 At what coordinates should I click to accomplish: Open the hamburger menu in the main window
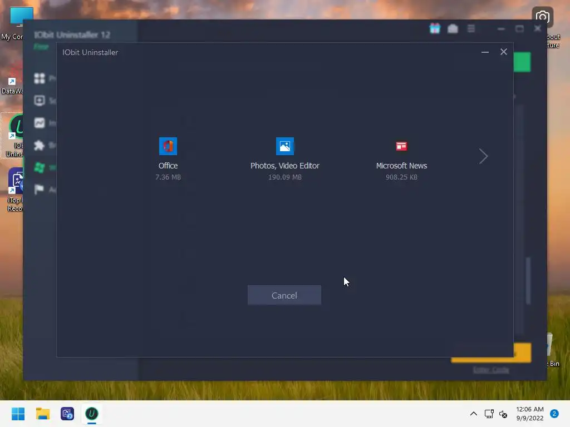coord(471,28)
